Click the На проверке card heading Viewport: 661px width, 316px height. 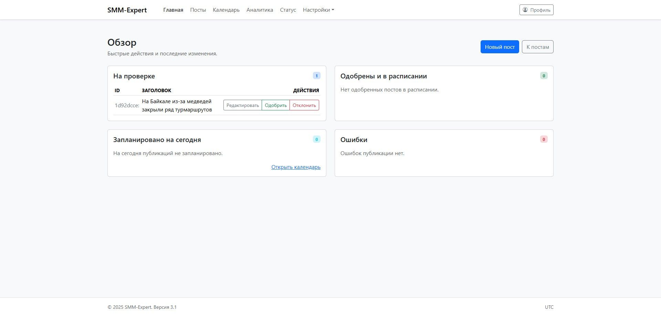pos(134,76)
